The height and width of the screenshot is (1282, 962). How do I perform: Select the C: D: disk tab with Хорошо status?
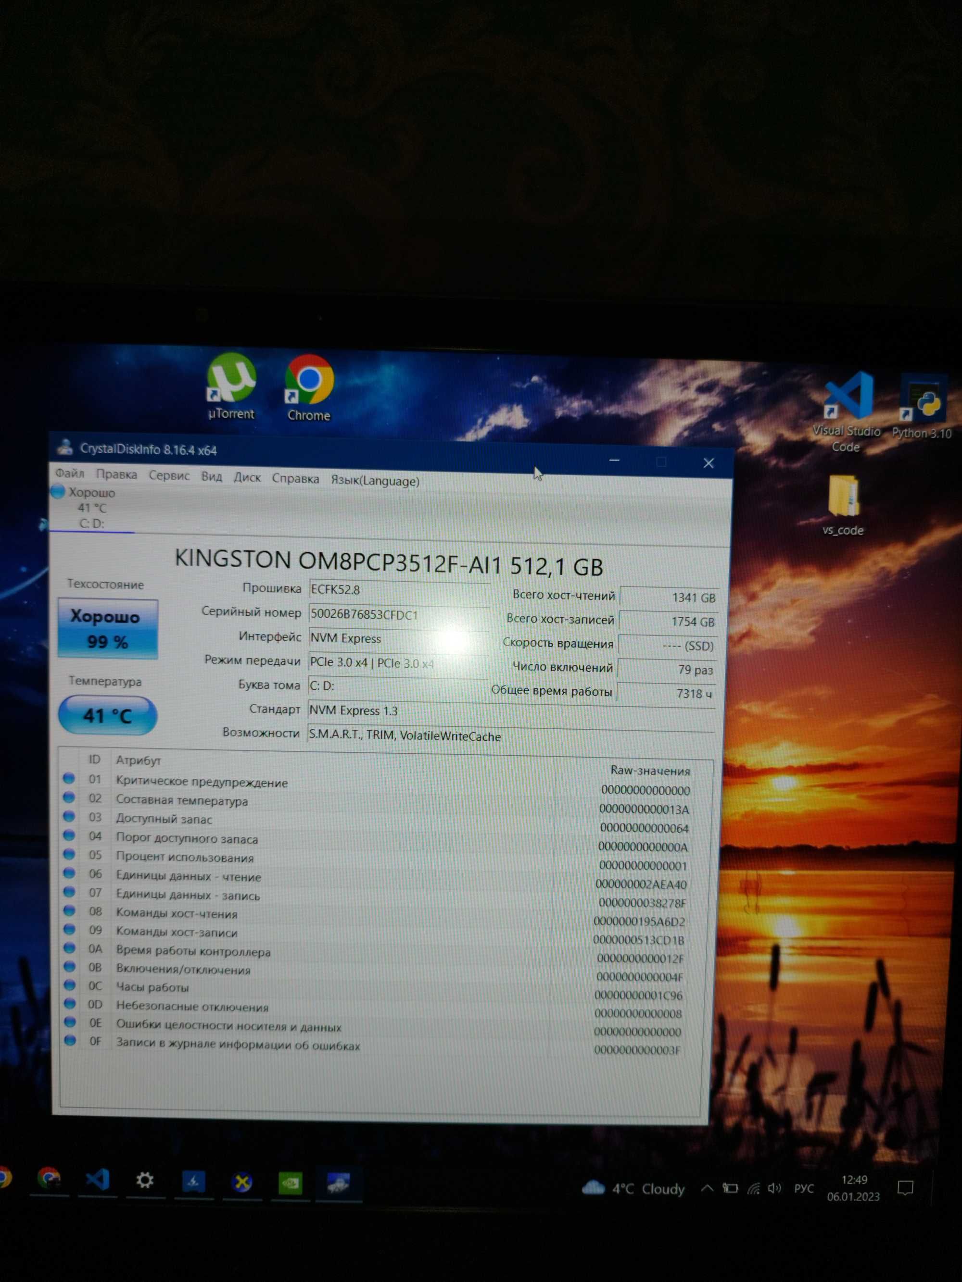pos(91,508)
